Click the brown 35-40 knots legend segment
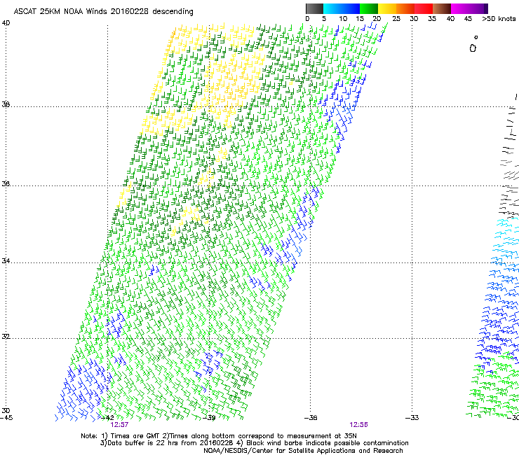Screen dimensions: 519x455 tap(442, 8)
